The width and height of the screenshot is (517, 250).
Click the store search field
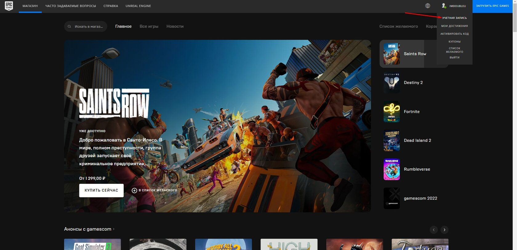click(x=86, y=26)
